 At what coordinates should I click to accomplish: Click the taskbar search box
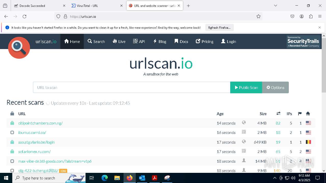pyautogui.click(x=49, y=178)
